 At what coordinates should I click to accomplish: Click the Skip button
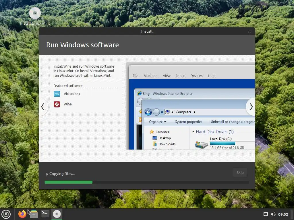[240, 172]
